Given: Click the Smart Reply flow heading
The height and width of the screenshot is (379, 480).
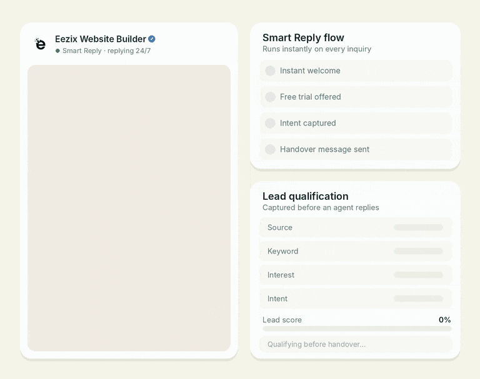Looking at the screenshot, I should point(303,37).
